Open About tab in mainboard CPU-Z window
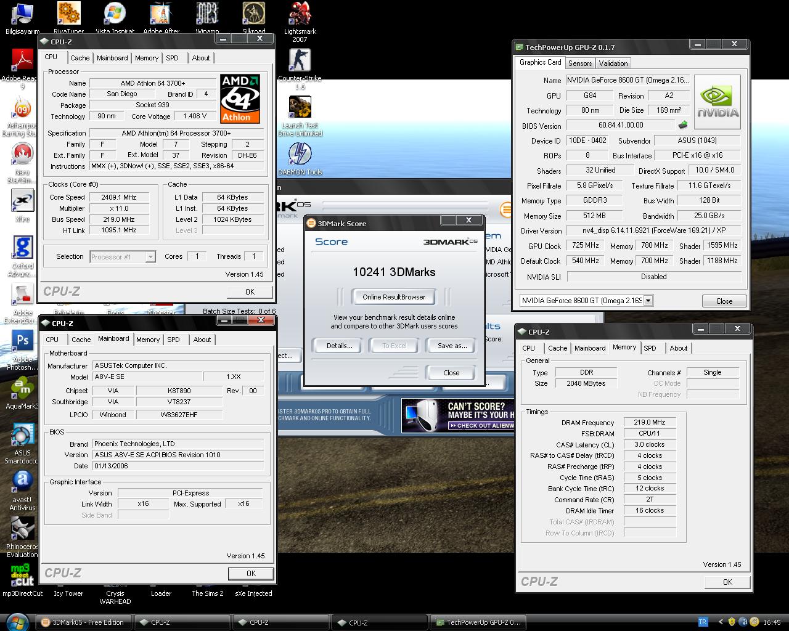The image size is (789, 631). pos(202,340)
